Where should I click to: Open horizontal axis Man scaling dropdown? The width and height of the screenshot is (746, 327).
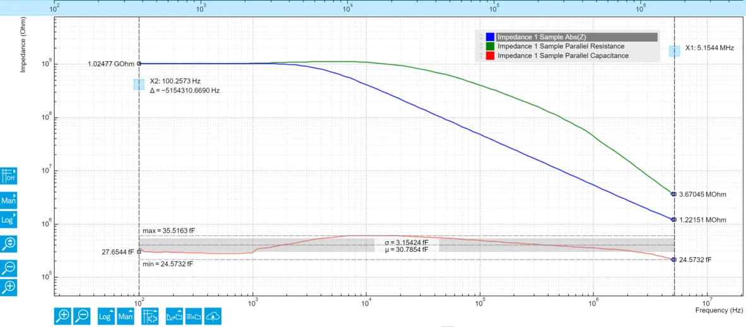pos(126,315)
